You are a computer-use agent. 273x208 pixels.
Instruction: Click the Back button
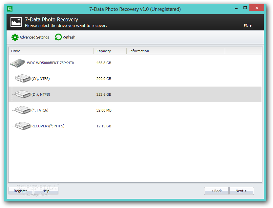tap(216, 191)
